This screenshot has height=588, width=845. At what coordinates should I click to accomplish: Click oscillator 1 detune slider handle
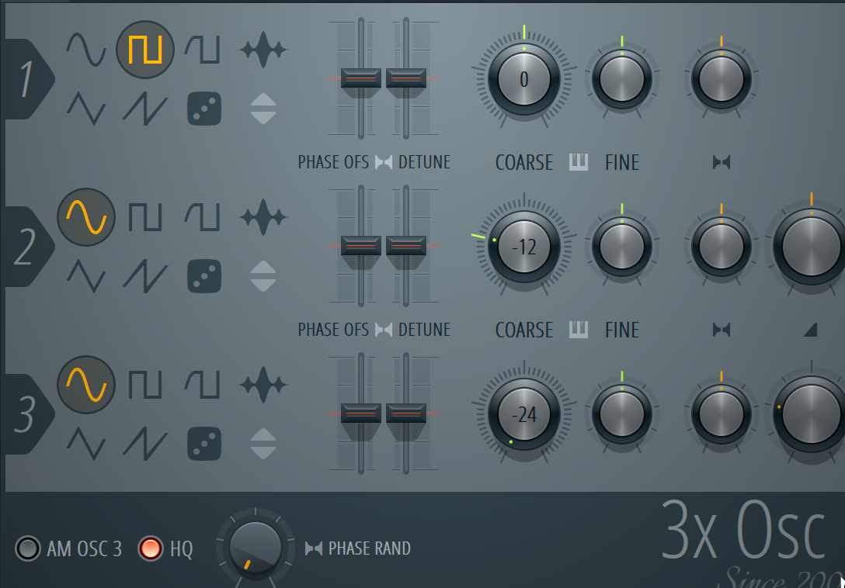[x=406, y=78]
